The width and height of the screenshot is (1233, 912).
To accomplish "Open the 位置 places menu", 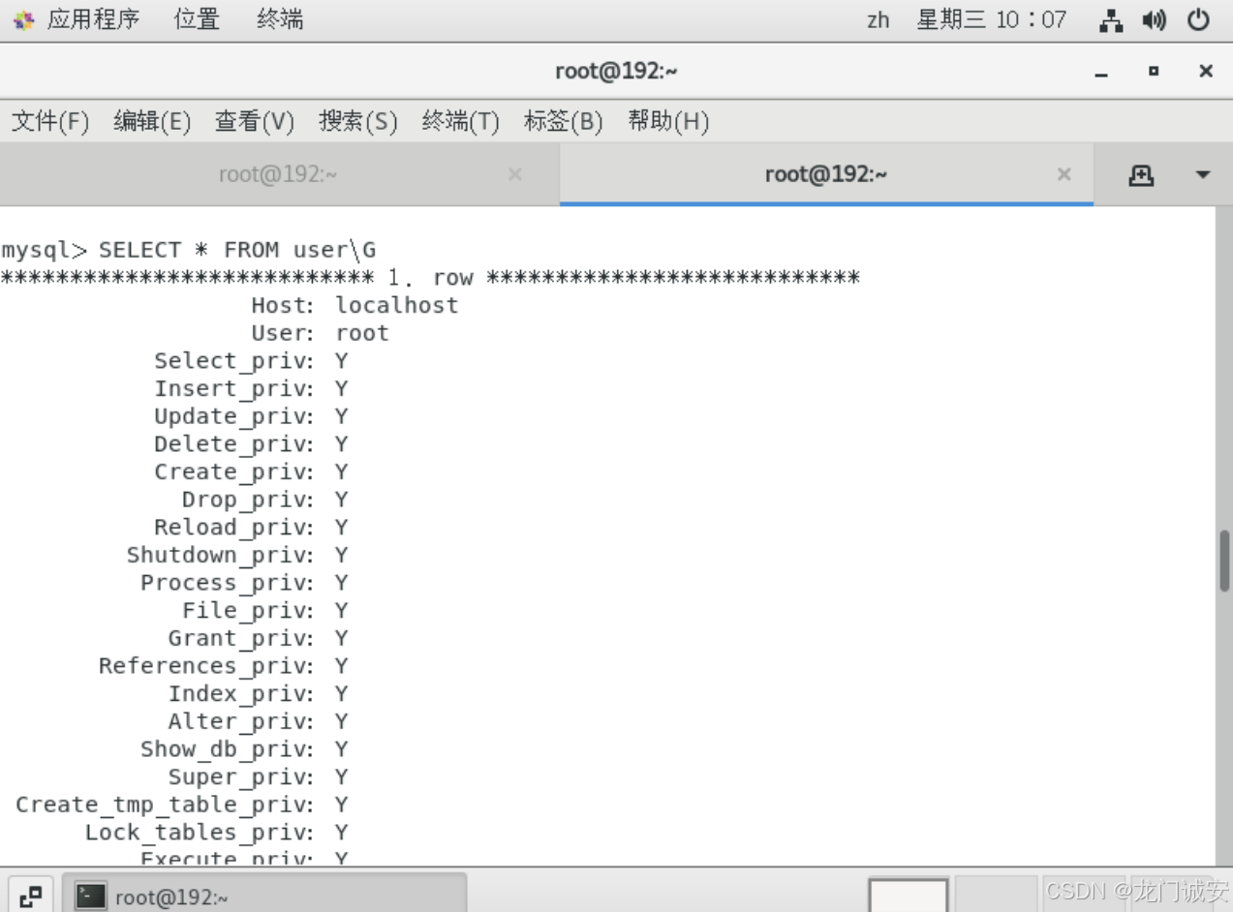I will coord(197,19).
